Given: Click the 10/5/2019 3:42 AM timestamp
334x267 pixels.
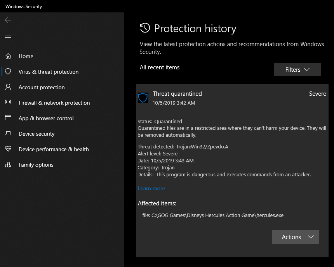Looking at the screenshot, I should coord(174,103).
